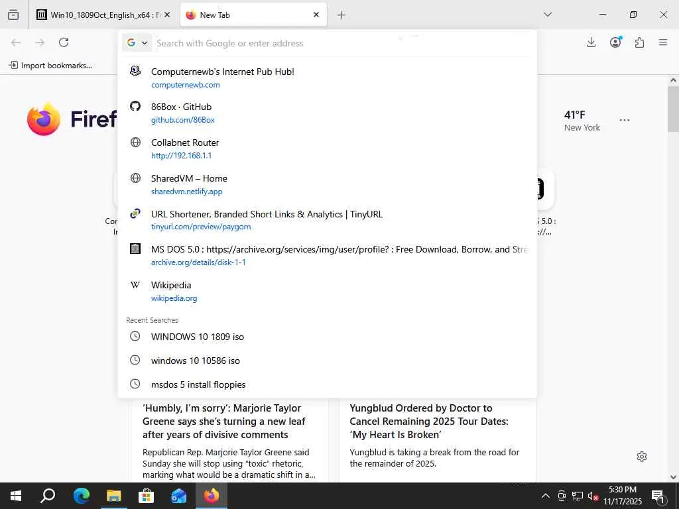Click the page vertical scrollbar thumb
Image resolution: width=679 pixels, height=509 pixels.
673,109
